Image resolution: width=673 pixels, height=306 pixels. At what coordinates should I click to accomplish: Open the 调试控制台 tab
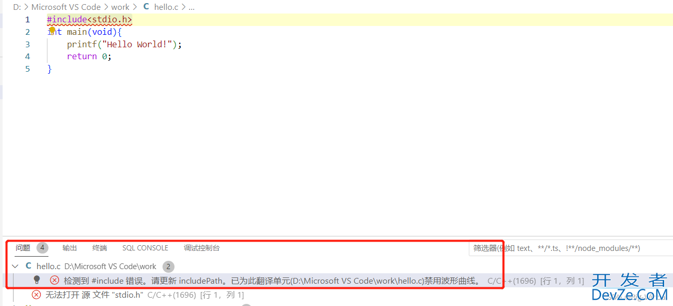[x=202, y=248]
